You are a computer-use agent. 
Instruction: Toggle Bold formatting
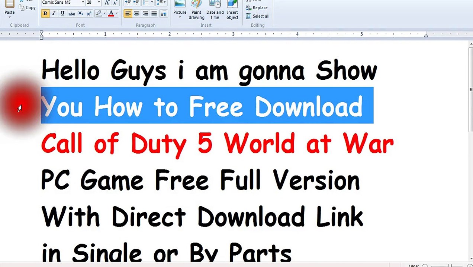pyautogui.click(x=45, y=14)
